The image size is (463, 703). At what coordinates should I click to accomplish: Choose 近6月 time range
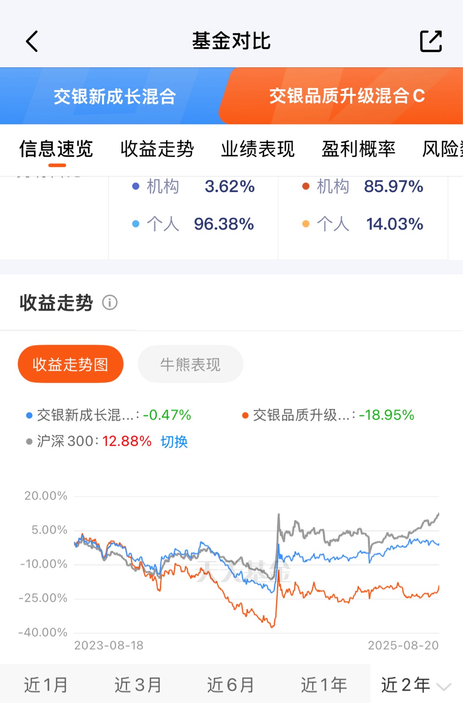(231, 685)
